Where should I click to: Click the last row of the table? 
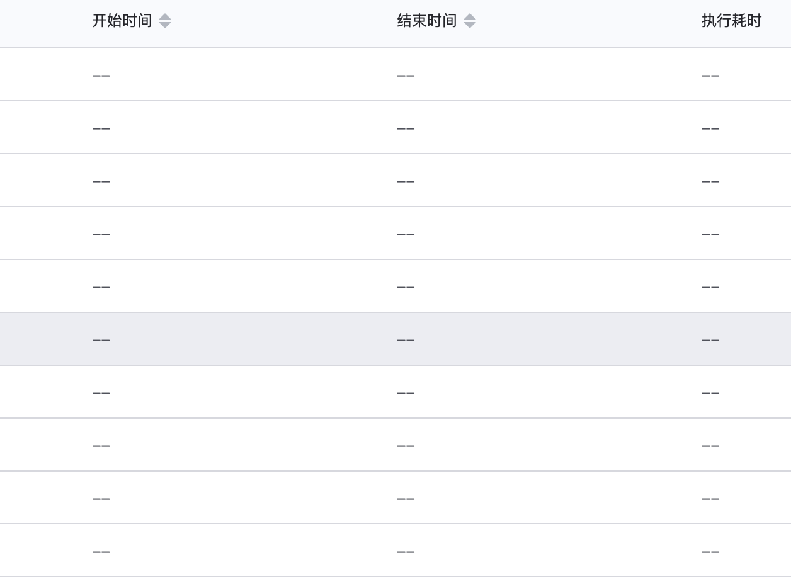(x=396, y=550)
